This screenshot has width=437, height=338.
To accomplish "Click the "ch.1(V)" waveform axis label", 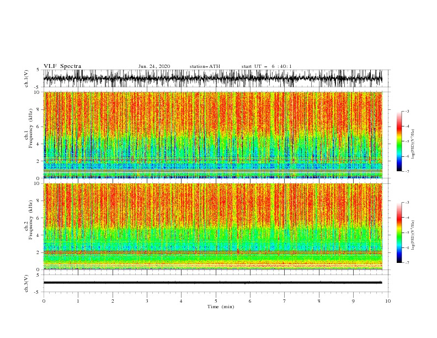I will [26, 78].
